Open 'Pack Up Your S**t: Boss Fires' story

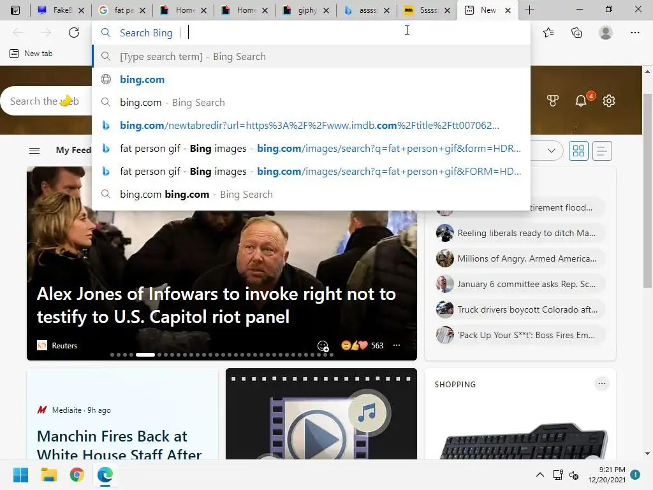click(x=520, y=334)
